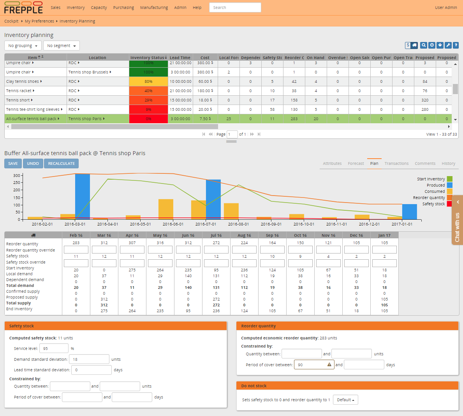Switch display to dollar value mode
This screenshot has width=463, height=416.
pyautogui.click(x=408, y=45)
